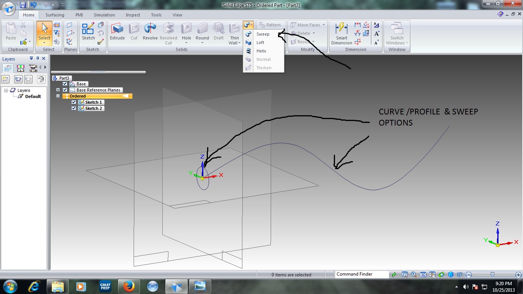Viewport: 523px width, 294px height.
Task: Open Internet Explorer from the taskbar
Action: coord(35,286)
